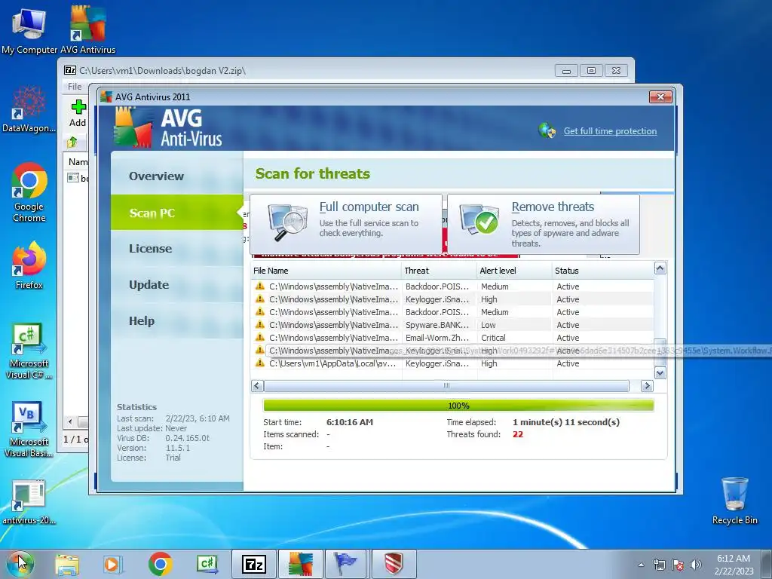Click the Add button in 7-Zip window
The image size is (772, 579).
[78, 113]
